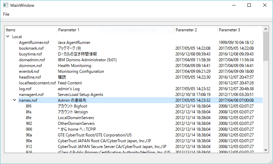273x164 pixels.
Task: Click Server.Load Setup Agents text
Action: [x=80, y=95]
